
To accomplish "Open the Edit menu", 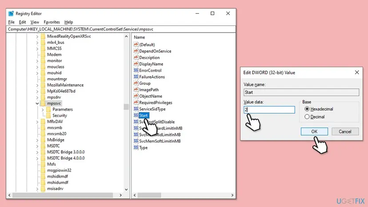I will [x=22, y=22].
